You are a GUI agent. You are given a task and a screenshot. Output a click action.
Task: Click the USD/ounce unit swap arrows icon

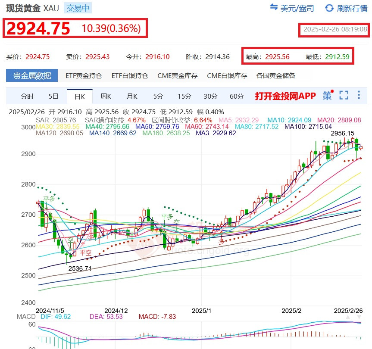(274, 8)
